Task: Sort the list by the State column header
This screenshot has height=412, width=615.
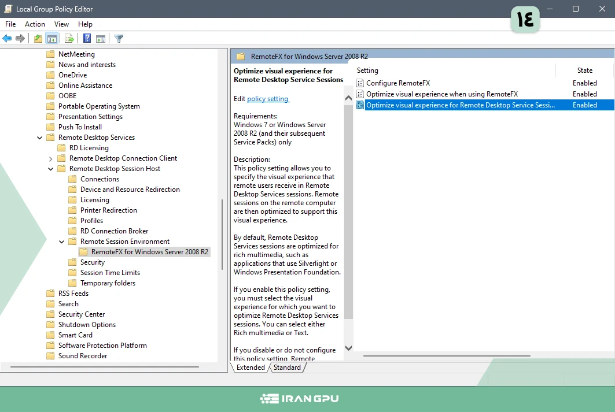Action: pos(584,70)
